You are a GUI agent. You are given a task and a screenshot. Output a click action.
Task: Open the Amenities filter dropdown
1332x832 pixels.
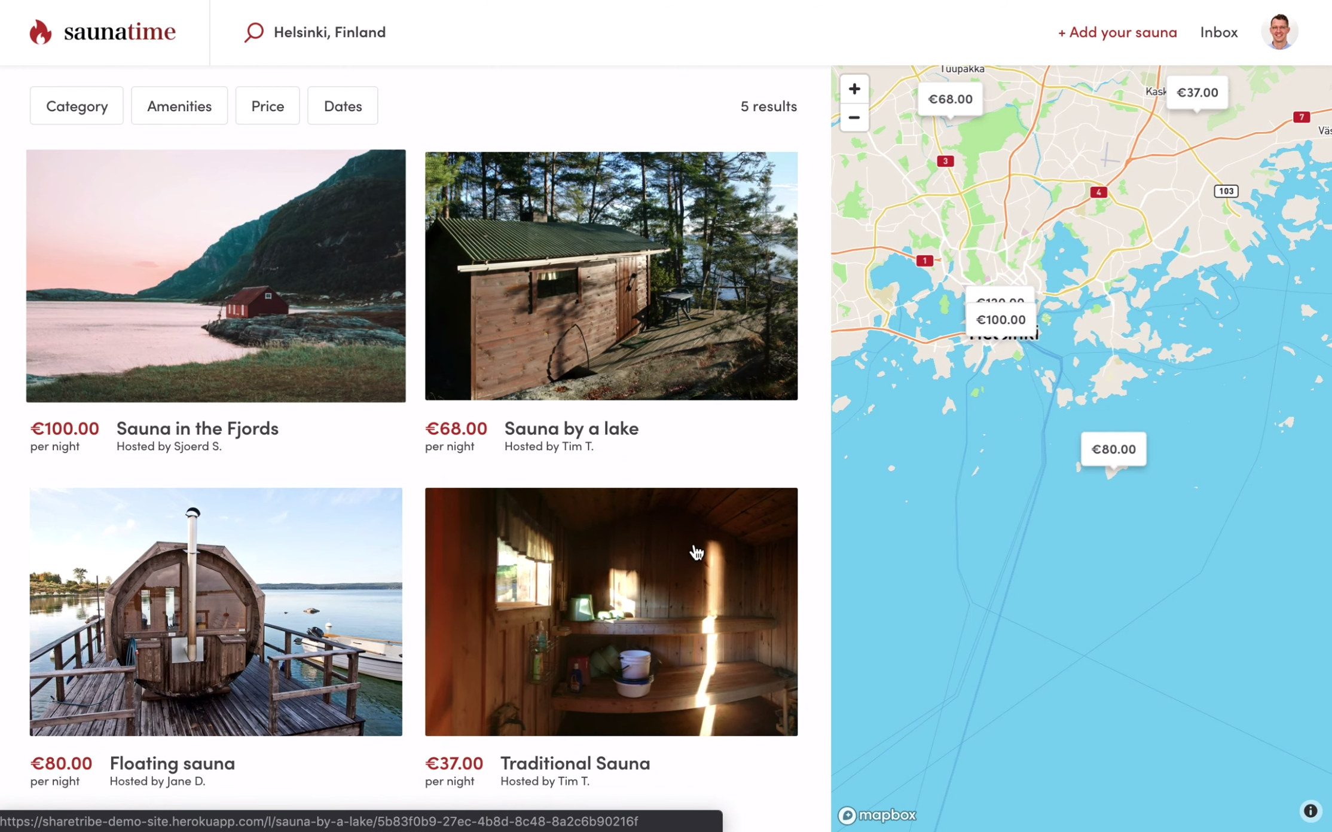click(179, 106)
